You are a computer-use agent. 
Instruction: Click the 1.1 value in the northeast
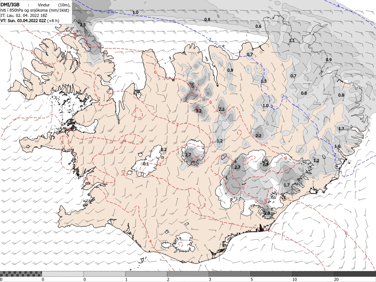[292, 41]
